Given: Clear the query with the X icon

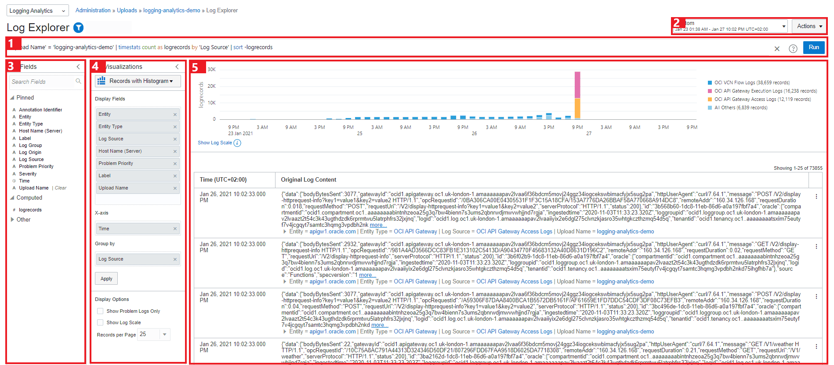Looking at the screenshot, I should pyautogui.click(x=777, y=49).
